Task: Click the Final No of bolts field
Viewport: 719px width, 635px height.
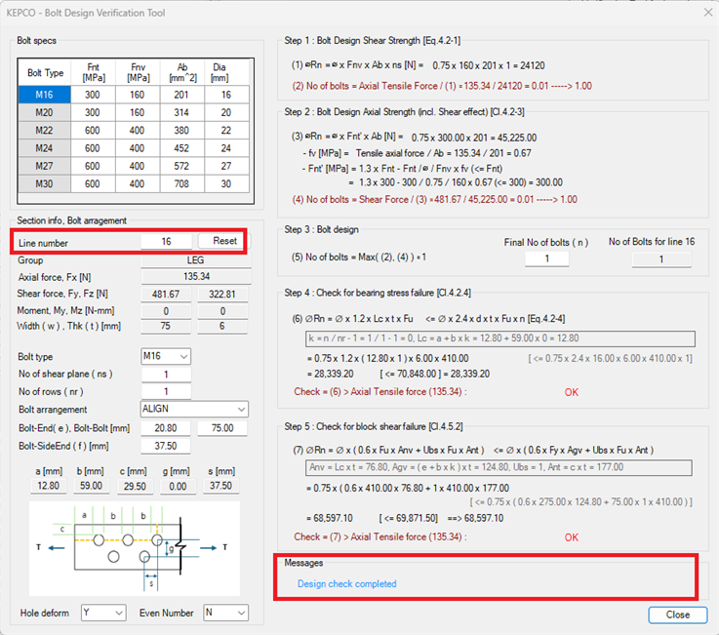Action: click(547, 258)
